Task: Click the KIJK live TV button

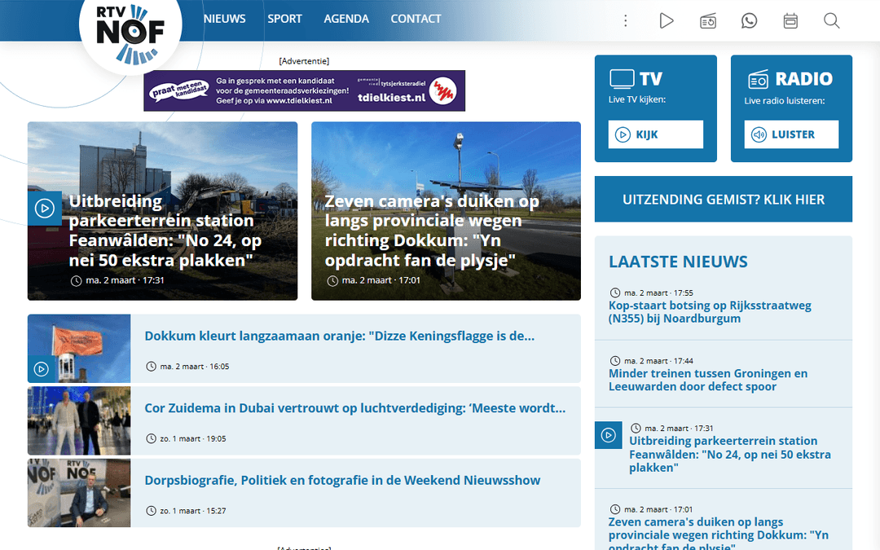Action: point(655,134)
